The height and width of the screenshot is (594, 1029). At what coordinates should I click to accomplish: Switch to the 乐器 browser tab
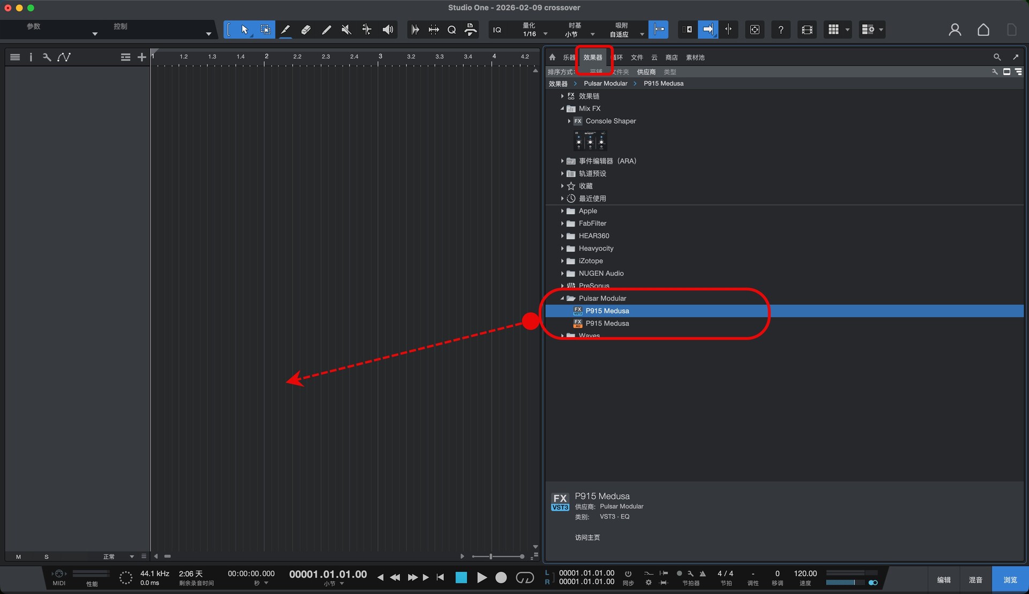coord(569,57)
